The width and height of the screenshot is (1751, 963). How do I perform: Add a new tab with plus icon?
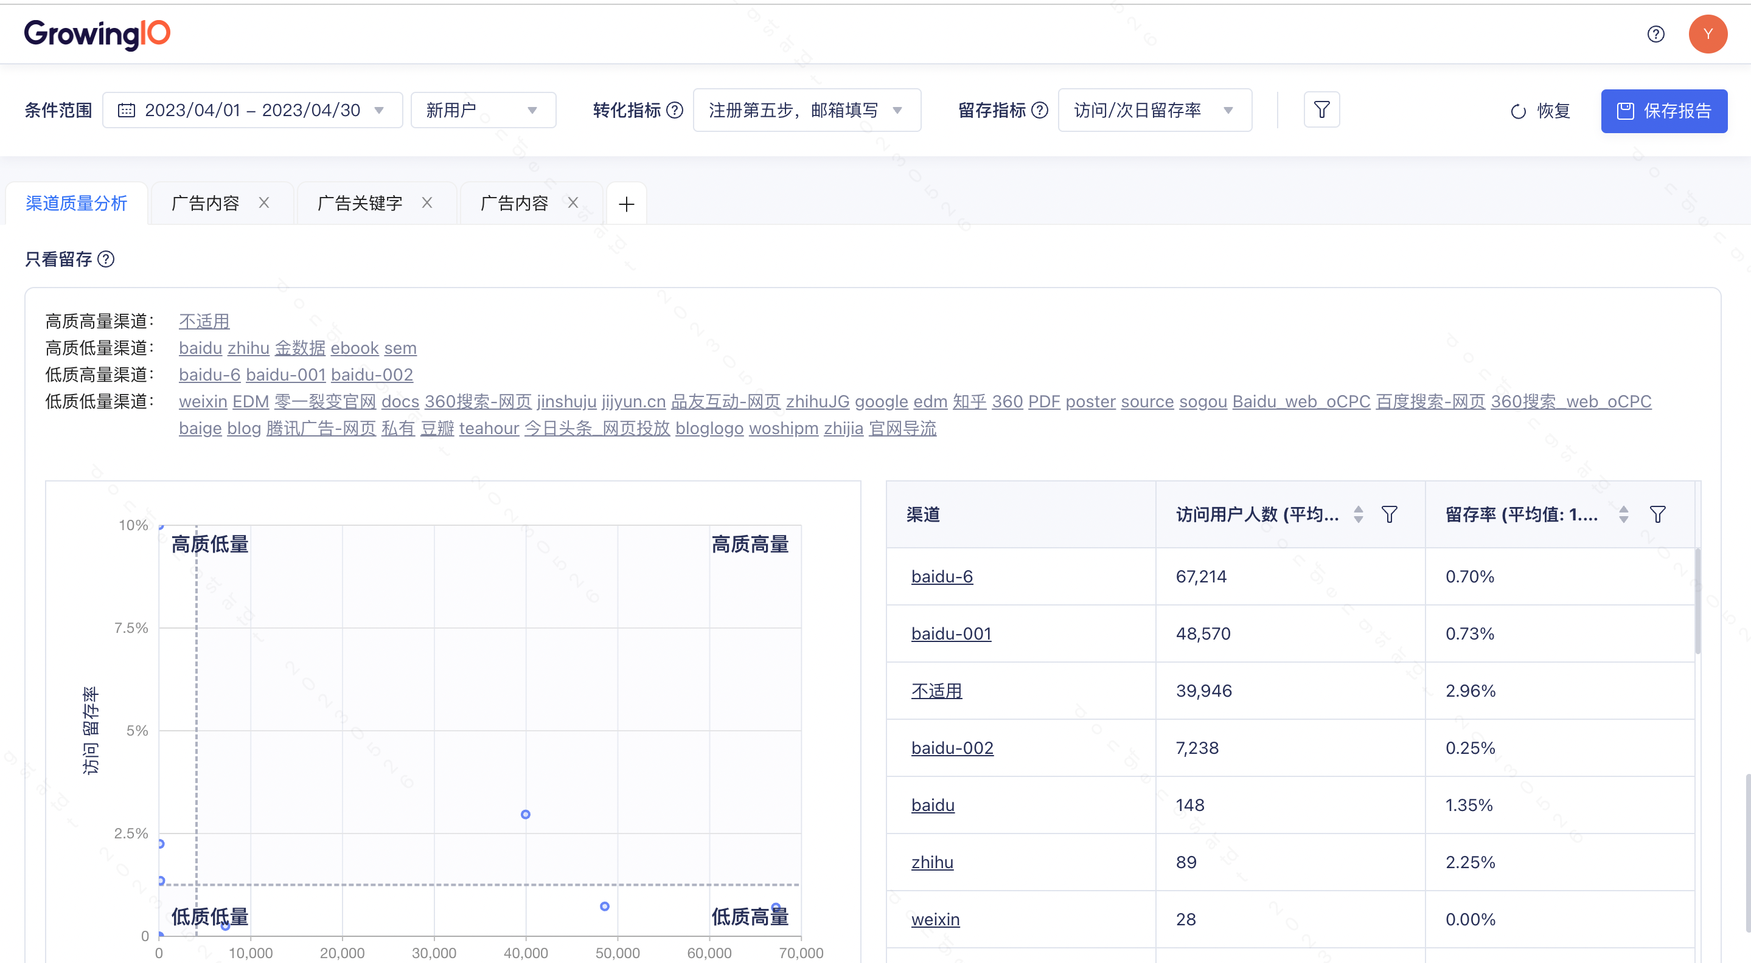[x=626, y=204]
